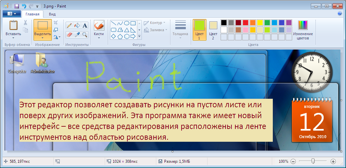The width and height of the screenshot is (346, 168).
Task: Zoom in with the plus button
Action: click(x=333, y=161)
